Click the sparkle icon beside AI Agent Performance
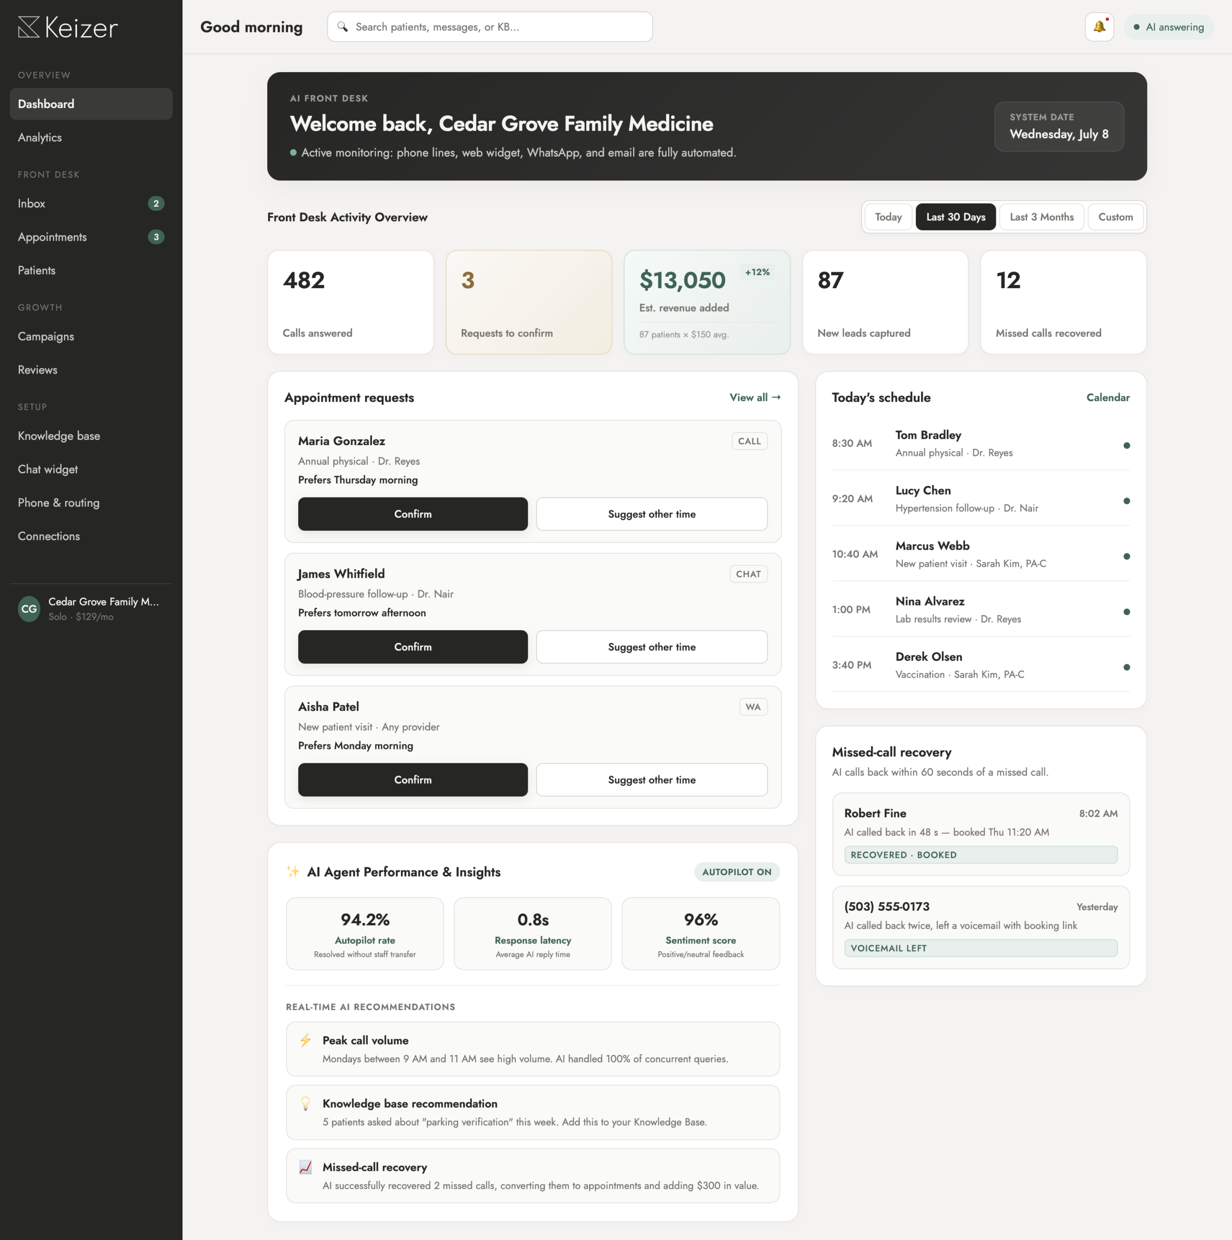The image size is (1232, 1240). click(x=293, y=871)
